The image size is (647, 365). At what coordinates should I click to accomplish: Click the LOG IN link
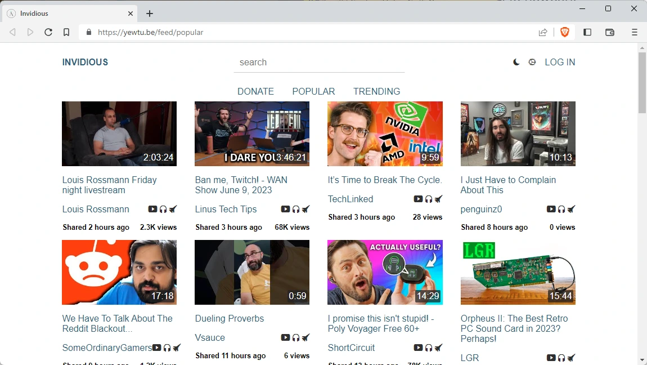[560, 63]
